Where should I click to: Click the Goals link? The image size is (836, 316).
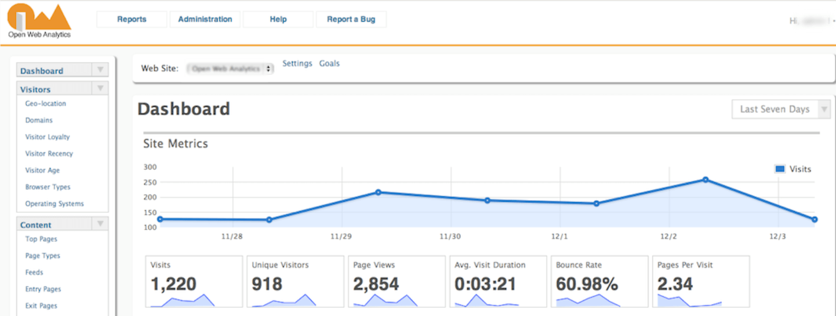[329, 64]
